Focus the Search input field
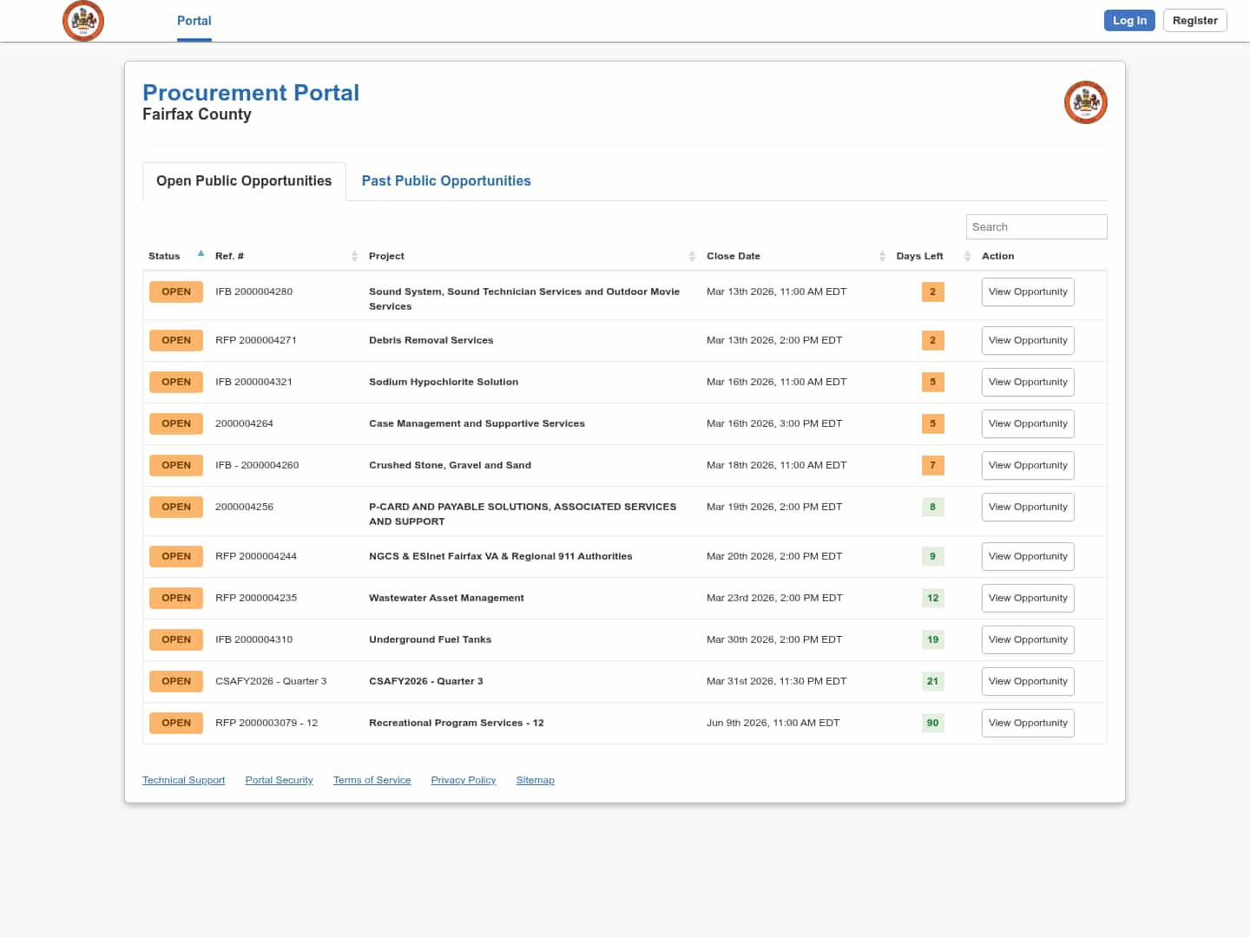 pyautogui.click(x=1036, y=227)
